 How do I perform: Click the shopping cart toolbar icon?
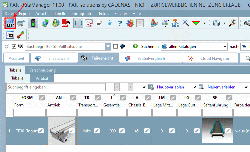click(x=21, y=24)
